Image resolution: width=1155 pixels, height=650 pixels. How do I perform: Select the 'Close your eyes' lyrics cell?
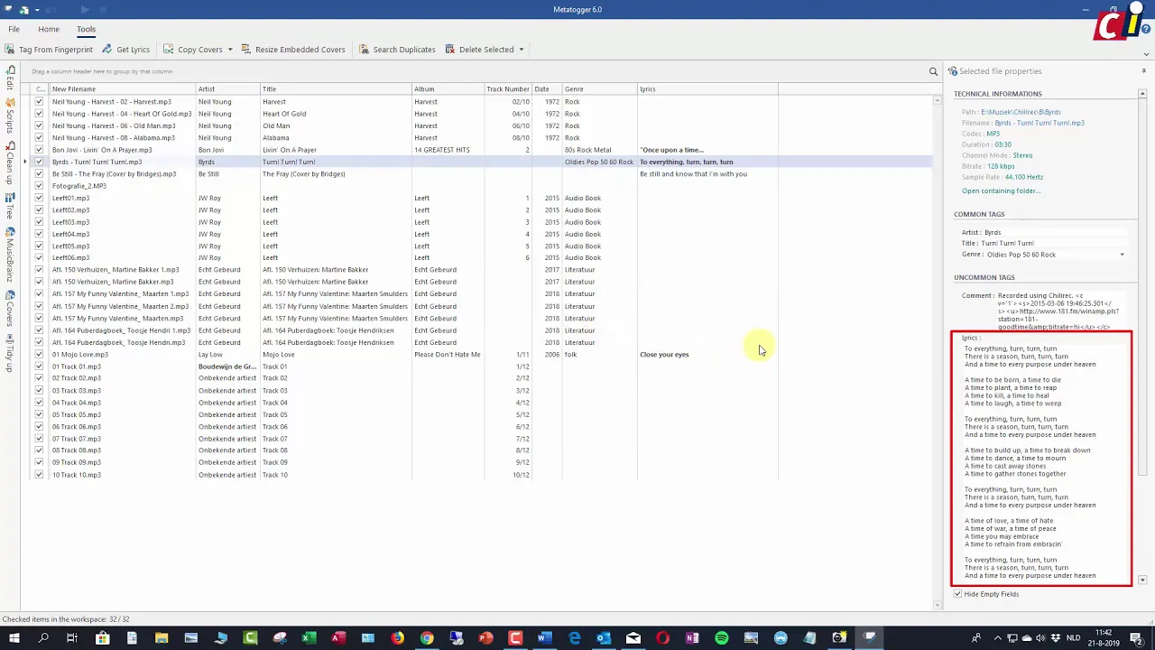point(707,355)
